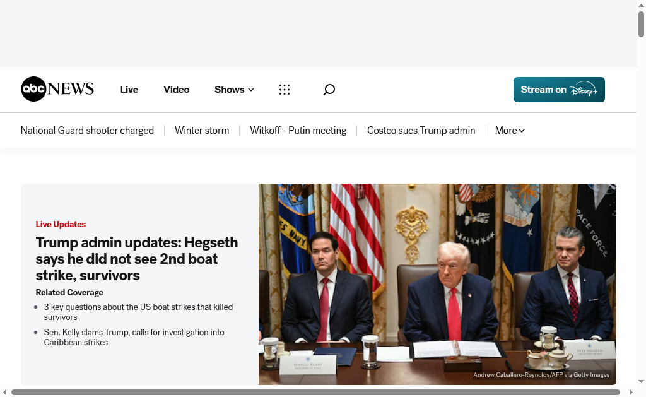Click the ABC News logo
The height and width of the screenshot is (397, 646).
click(57, 89)
